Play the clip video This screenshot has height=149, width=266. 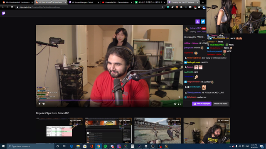(39, 104)
